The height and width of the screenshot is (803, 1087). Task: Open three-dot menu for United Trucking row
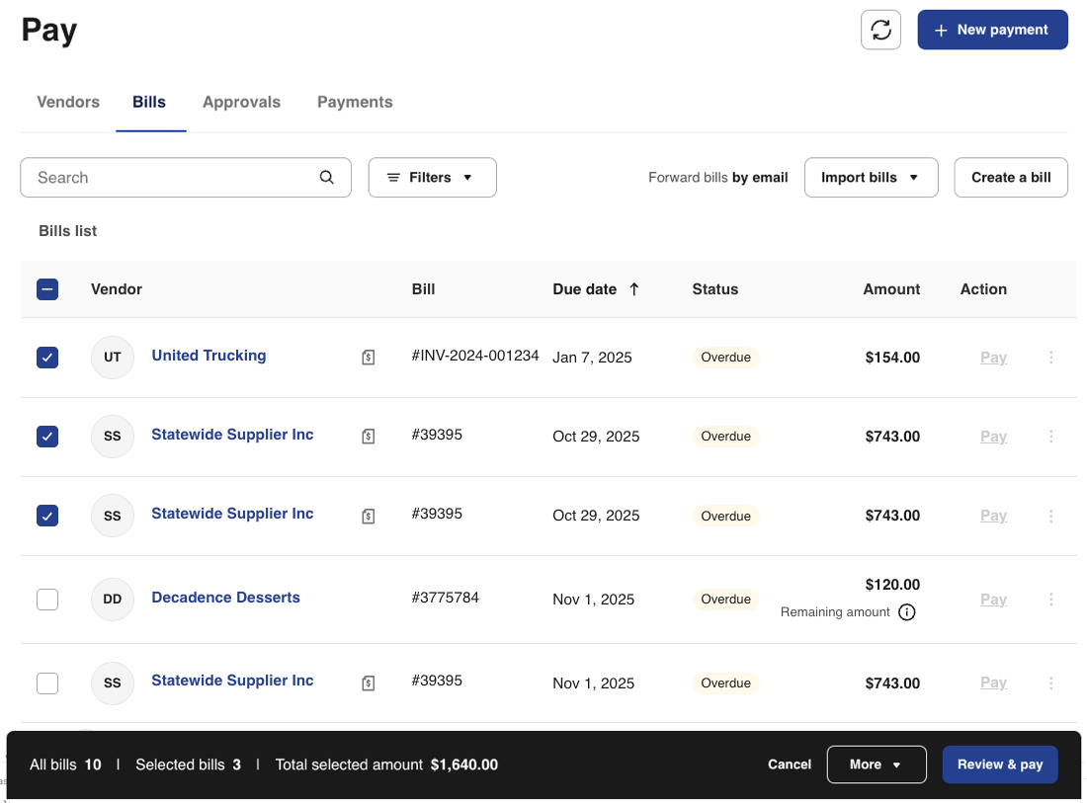[x=1050, y=358]
